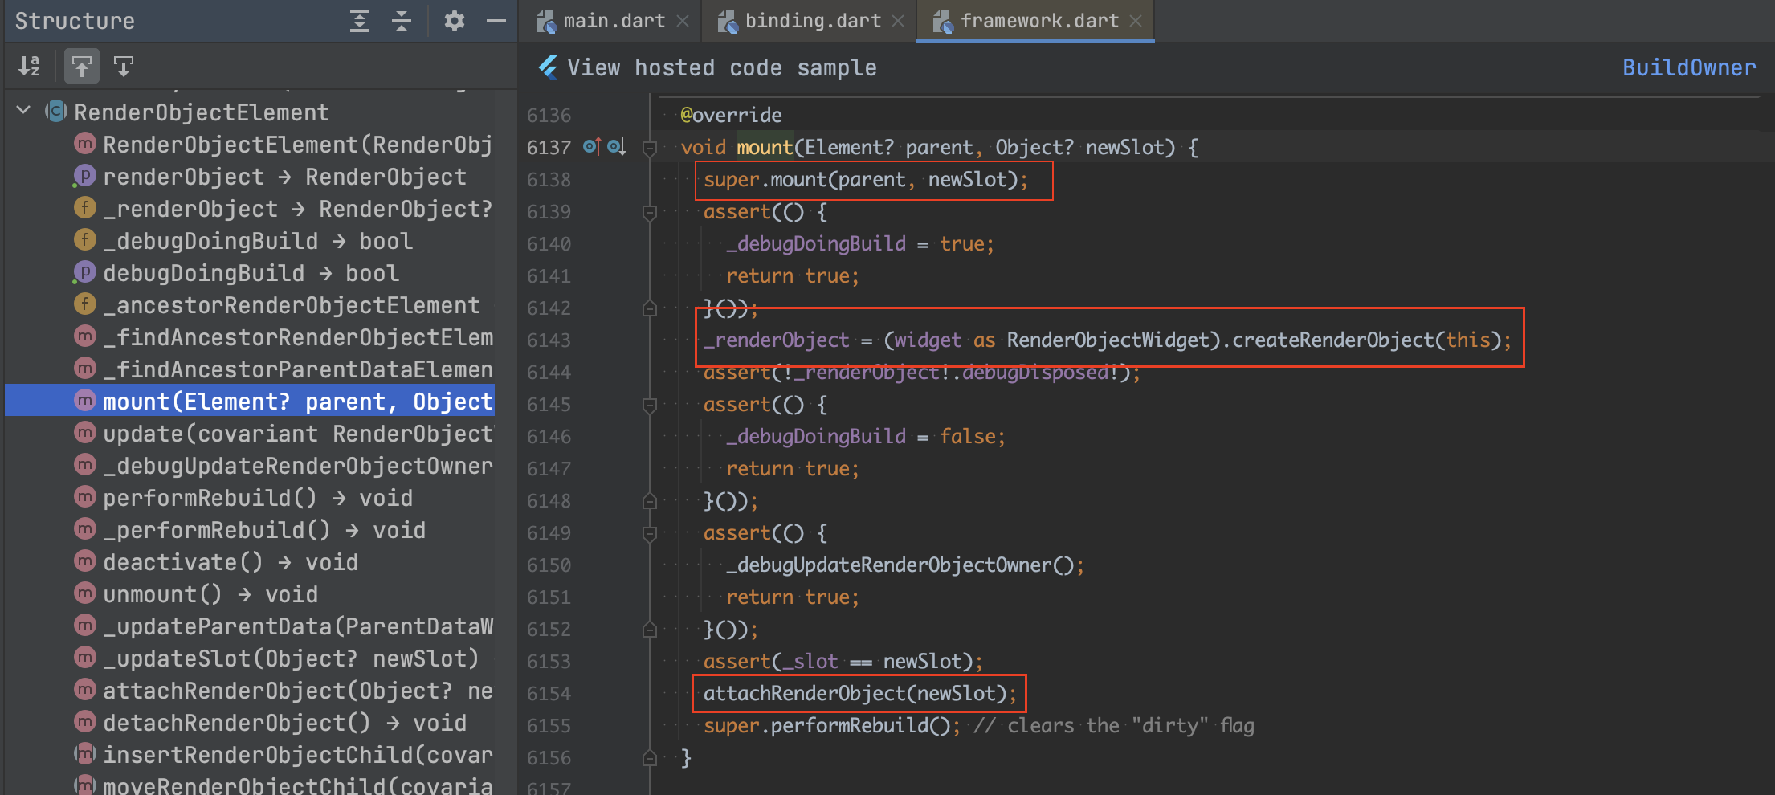The image size is (1775, 795).
Task: Click attachRenderObject(newSlot) call in code
Action: [855, 694]
